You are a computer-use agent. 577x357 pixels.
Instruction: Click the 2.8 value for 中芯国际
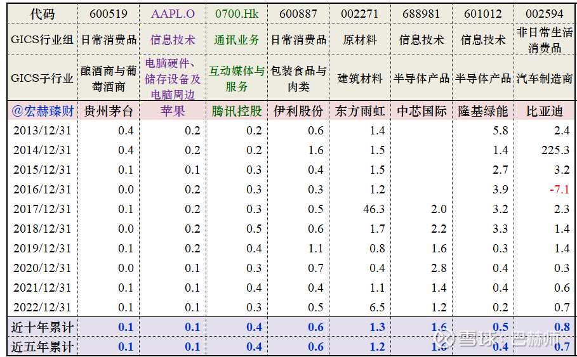pos(439,268)
